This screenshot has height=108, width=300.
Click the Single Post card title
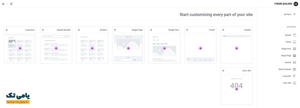(173, 30)
